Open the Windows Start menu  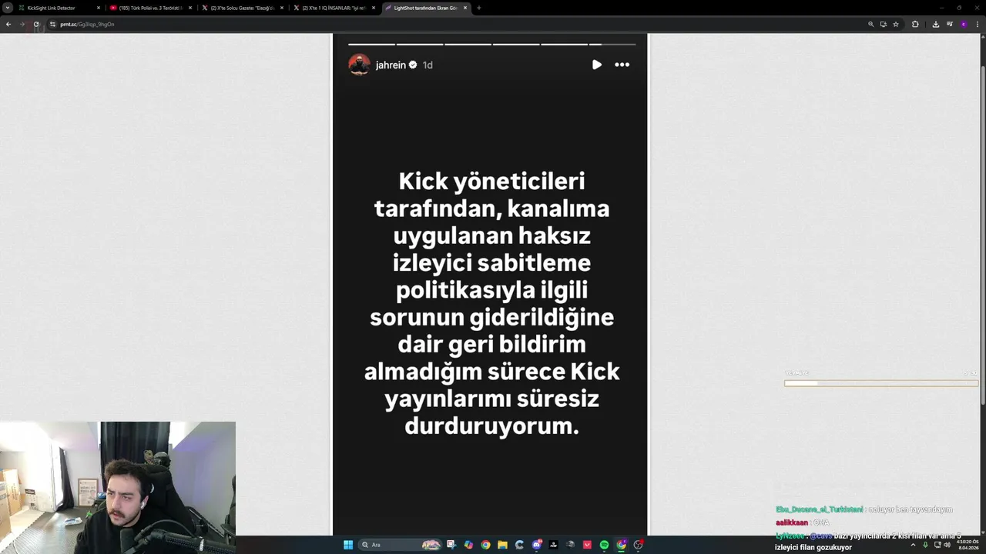[x=348, y=545]
